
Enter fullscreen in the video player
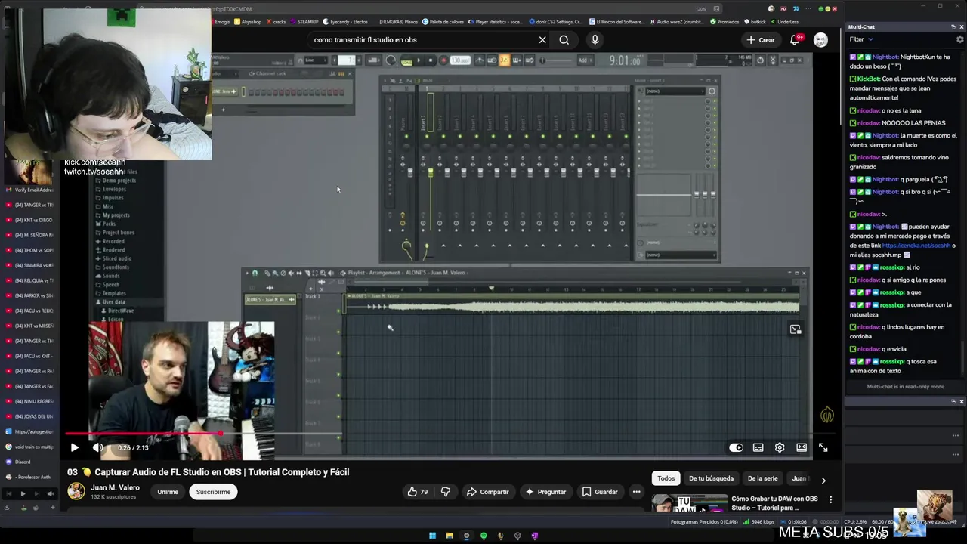point(823,447)
